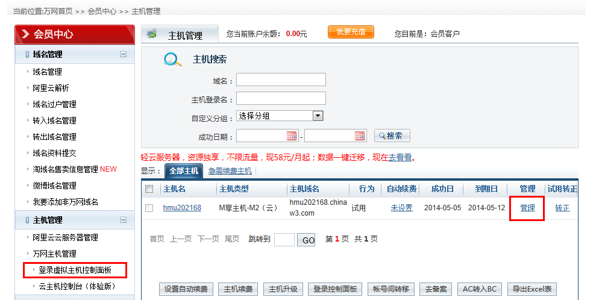Viewport: 599px width, 300px height.
Task: Click the large 主机搜索 magnifier icon
Action: tap(172, 60)
